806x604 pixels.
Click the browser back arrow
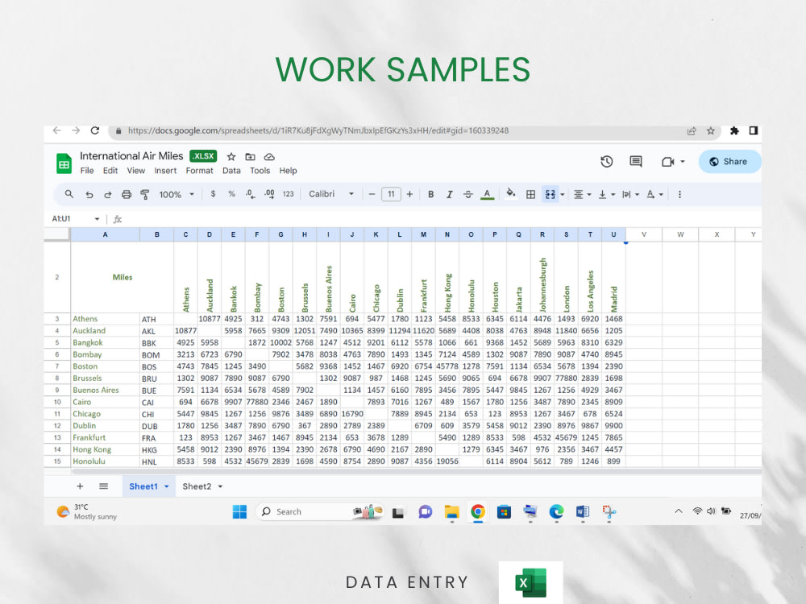(x=57, y=130)
